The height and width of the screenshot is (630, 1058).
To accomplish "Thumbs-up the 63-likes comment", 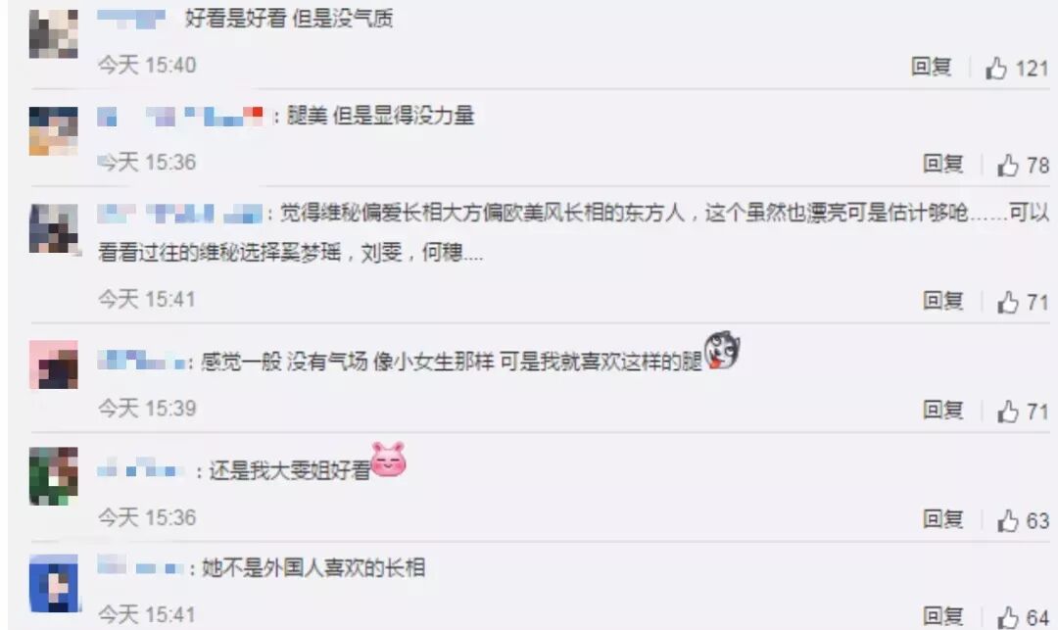I will point(1008,520).
